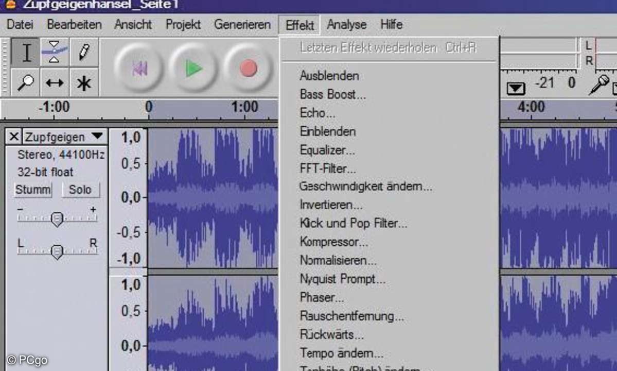
Task: Open the Analyse menu
Action: [x=347, y=24]
